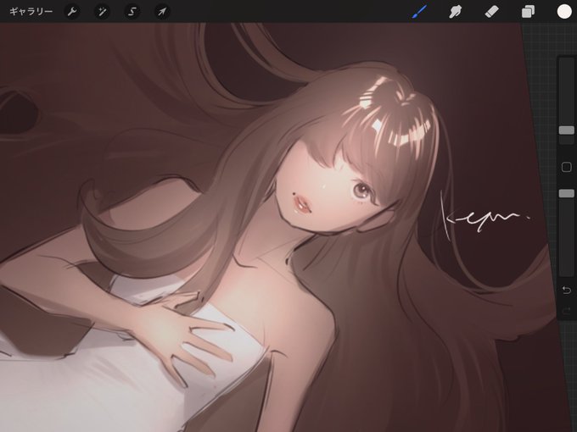Open the Adjustments magic wand menu
This screenshot has height=432, width=577.
[x=102, y=12]
